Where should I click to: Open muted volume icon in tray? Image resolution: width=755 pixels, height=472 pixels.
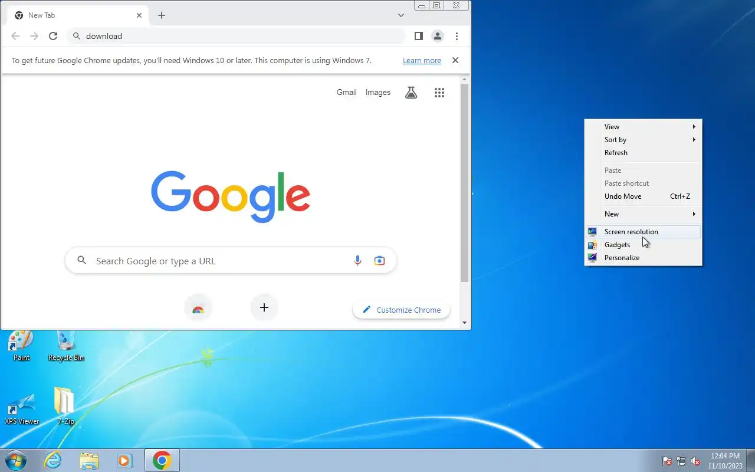tap(695, 461)
